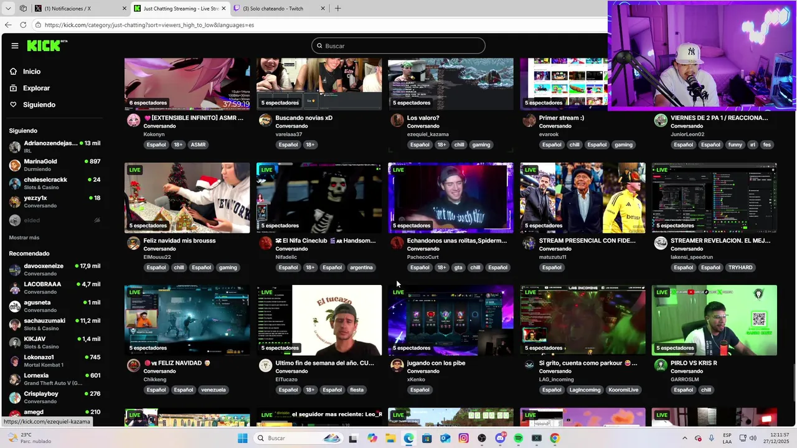Open Google Chrome from the taskbar
The image size is (797, 448).
click(x=555, y=438)
